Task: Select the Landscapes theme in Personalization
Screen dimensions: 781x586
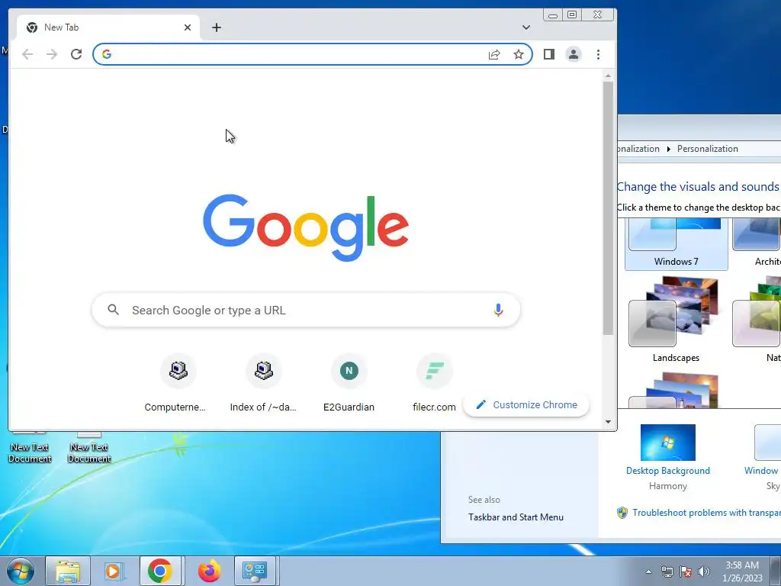Action: click(676, 320)
